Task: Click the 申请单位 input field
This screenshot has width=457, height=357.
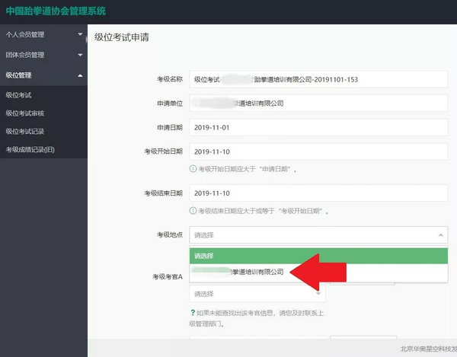Action: pyautogui.click(x=318, y=103)
